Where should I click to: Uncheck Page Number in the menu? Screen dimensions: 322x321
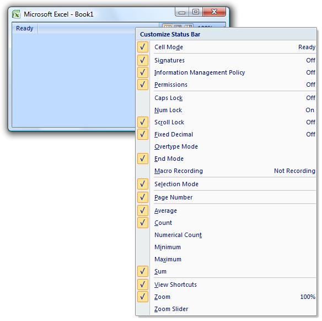pyautogui.click(x=226, y=197)
